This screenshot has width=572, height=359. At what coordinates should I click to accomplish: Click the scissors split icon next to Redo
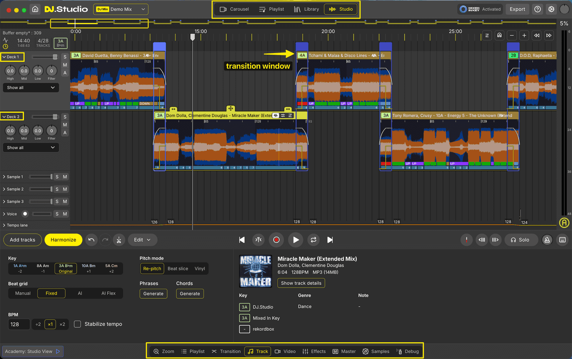[119, 240]
